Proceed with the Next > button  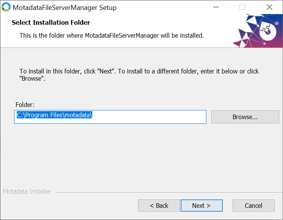point(201,206)
